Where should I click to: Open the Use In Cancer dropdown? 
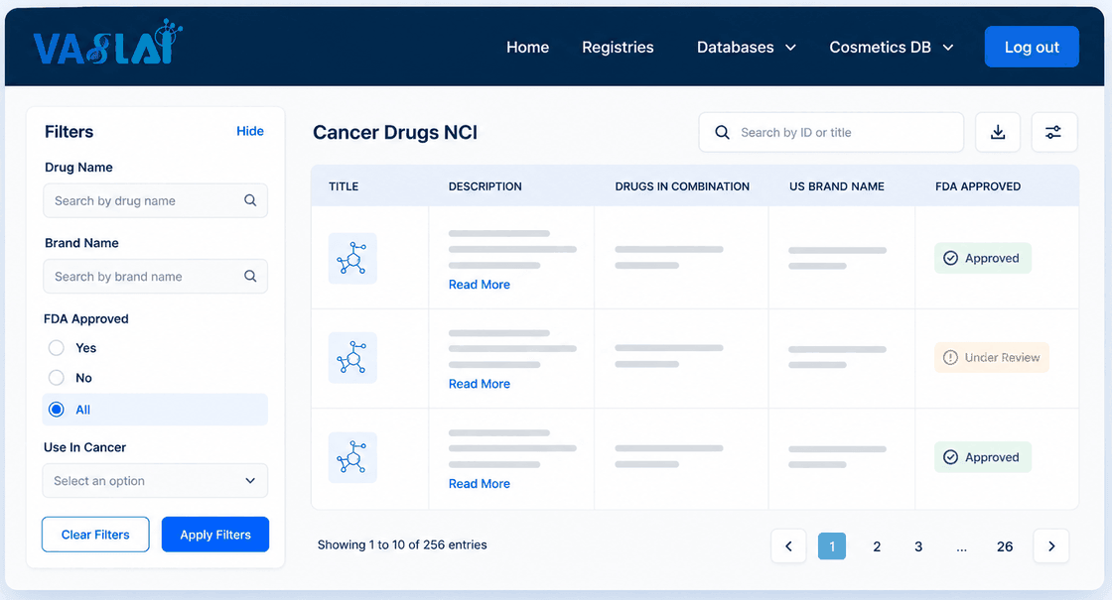tap(155, 481)
